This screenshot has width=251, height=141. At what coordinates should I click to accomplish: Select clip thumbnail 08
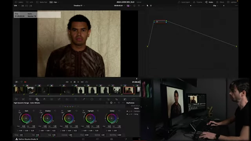click(80, 90)
